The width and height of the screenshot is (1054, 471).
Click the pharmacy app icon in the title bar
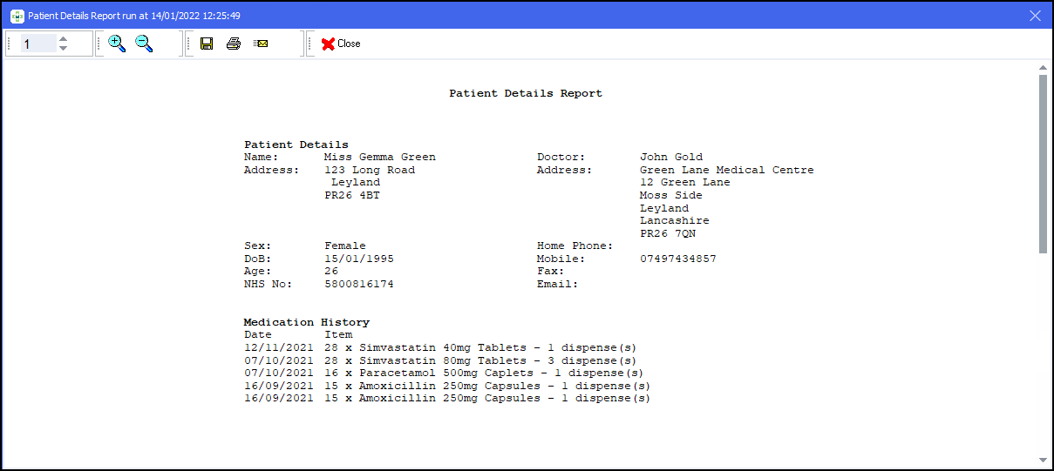click(17, 16)
